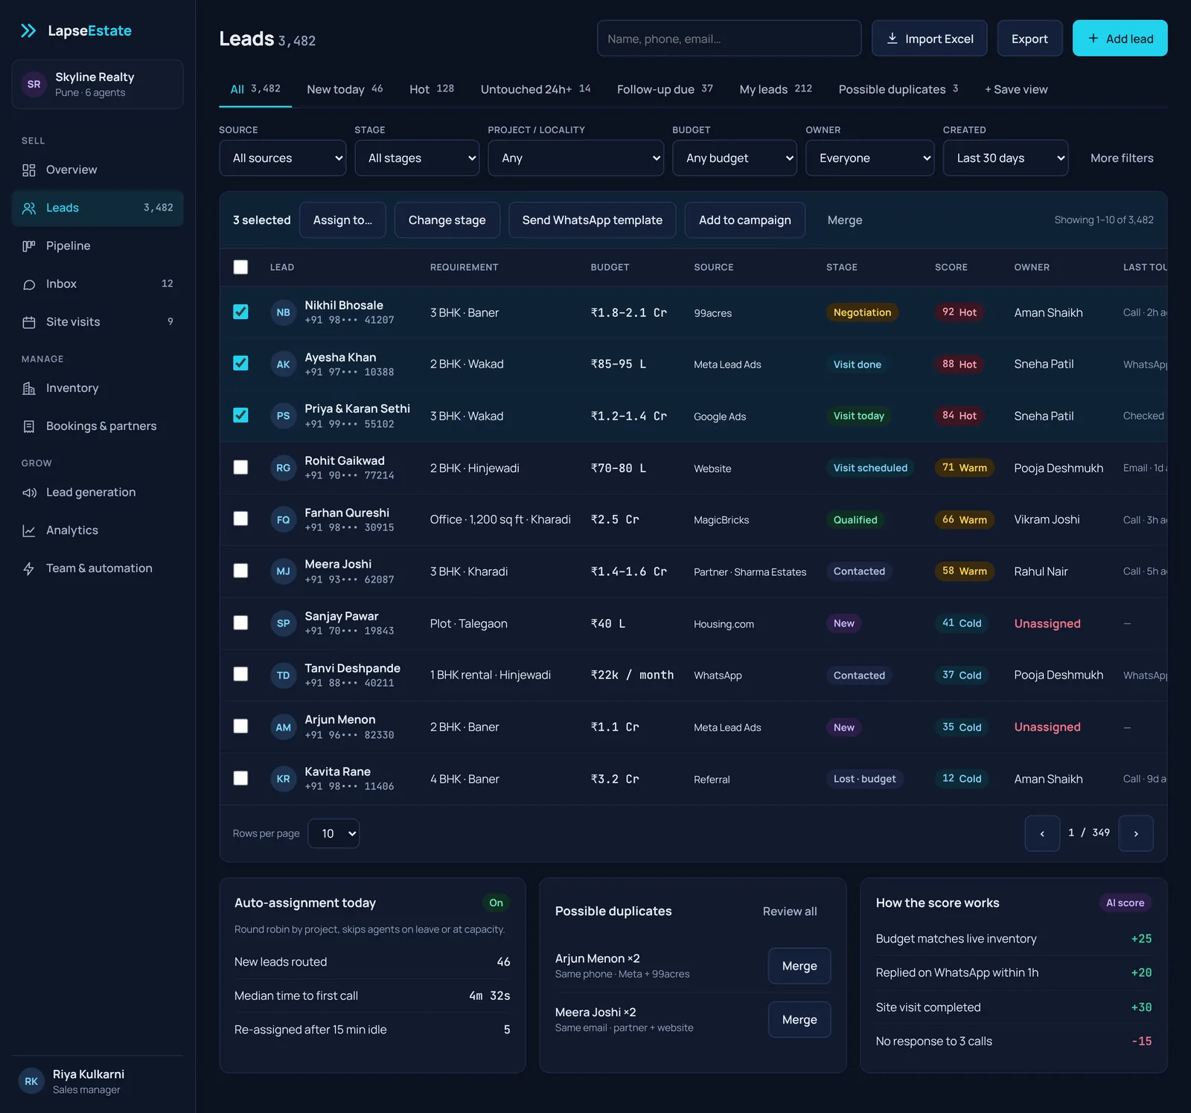Viewport: 1191px width, 1113px height.
Task: Switch to the Hot tab
Action: coord(432,89)
